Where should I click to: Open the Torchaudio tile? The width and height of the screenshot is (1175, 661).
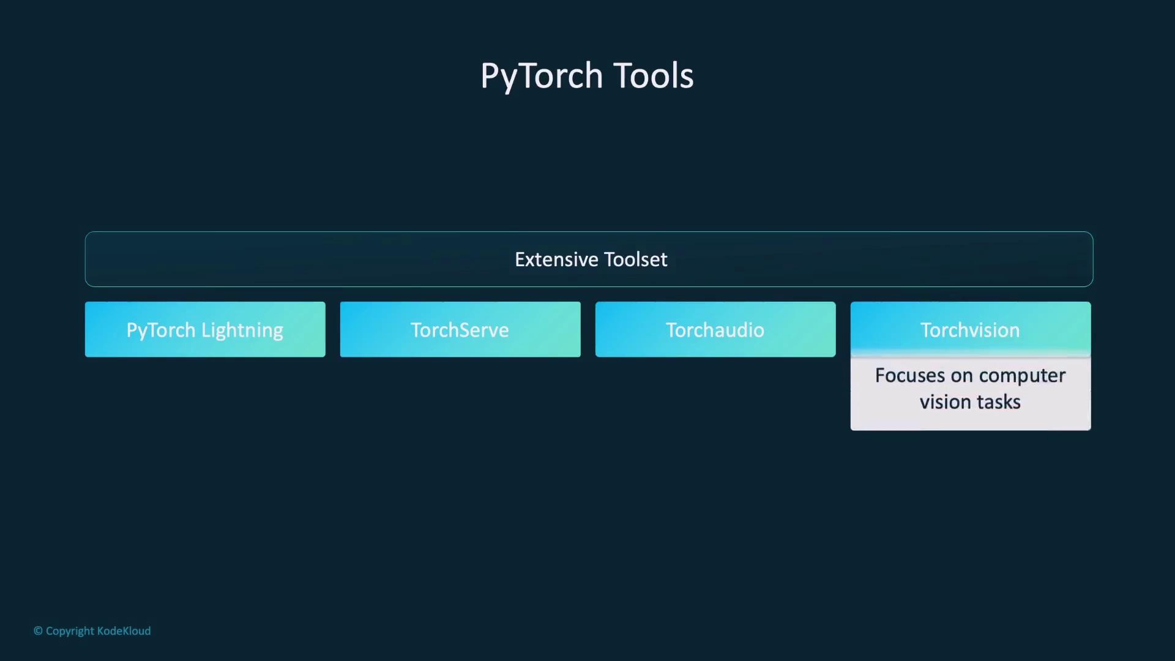click(715, 329)
